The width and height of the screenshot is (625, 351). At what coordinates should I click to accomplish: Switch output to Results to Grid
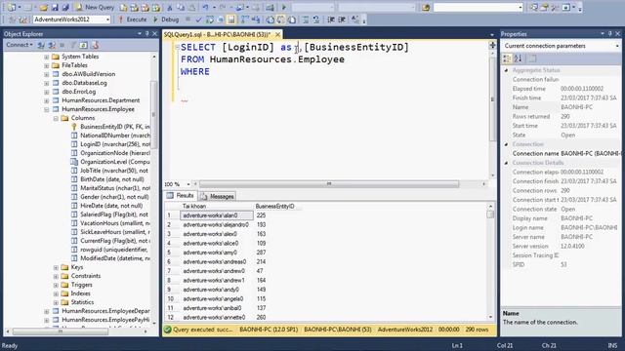tap(280, 19)
